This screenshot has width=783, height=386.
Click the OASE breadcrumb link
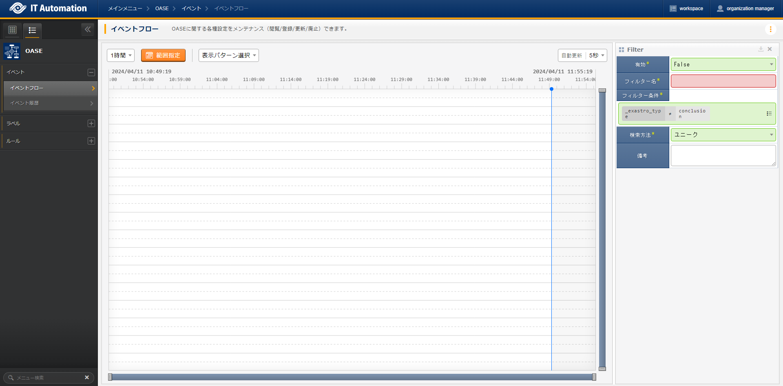pyautogui.click(x=161, y=9)
